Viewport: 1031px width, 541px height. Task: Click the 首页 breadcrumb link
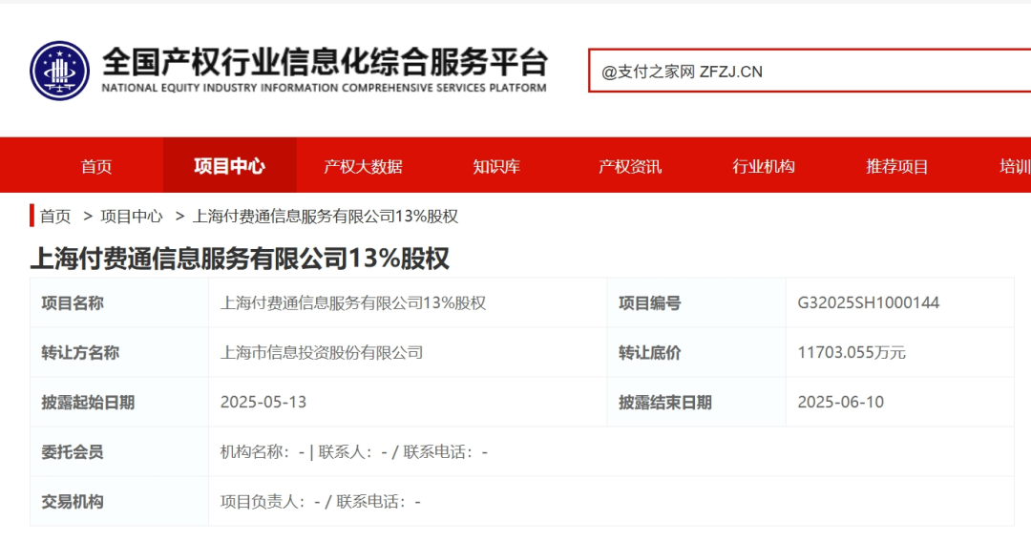(55, 217)
